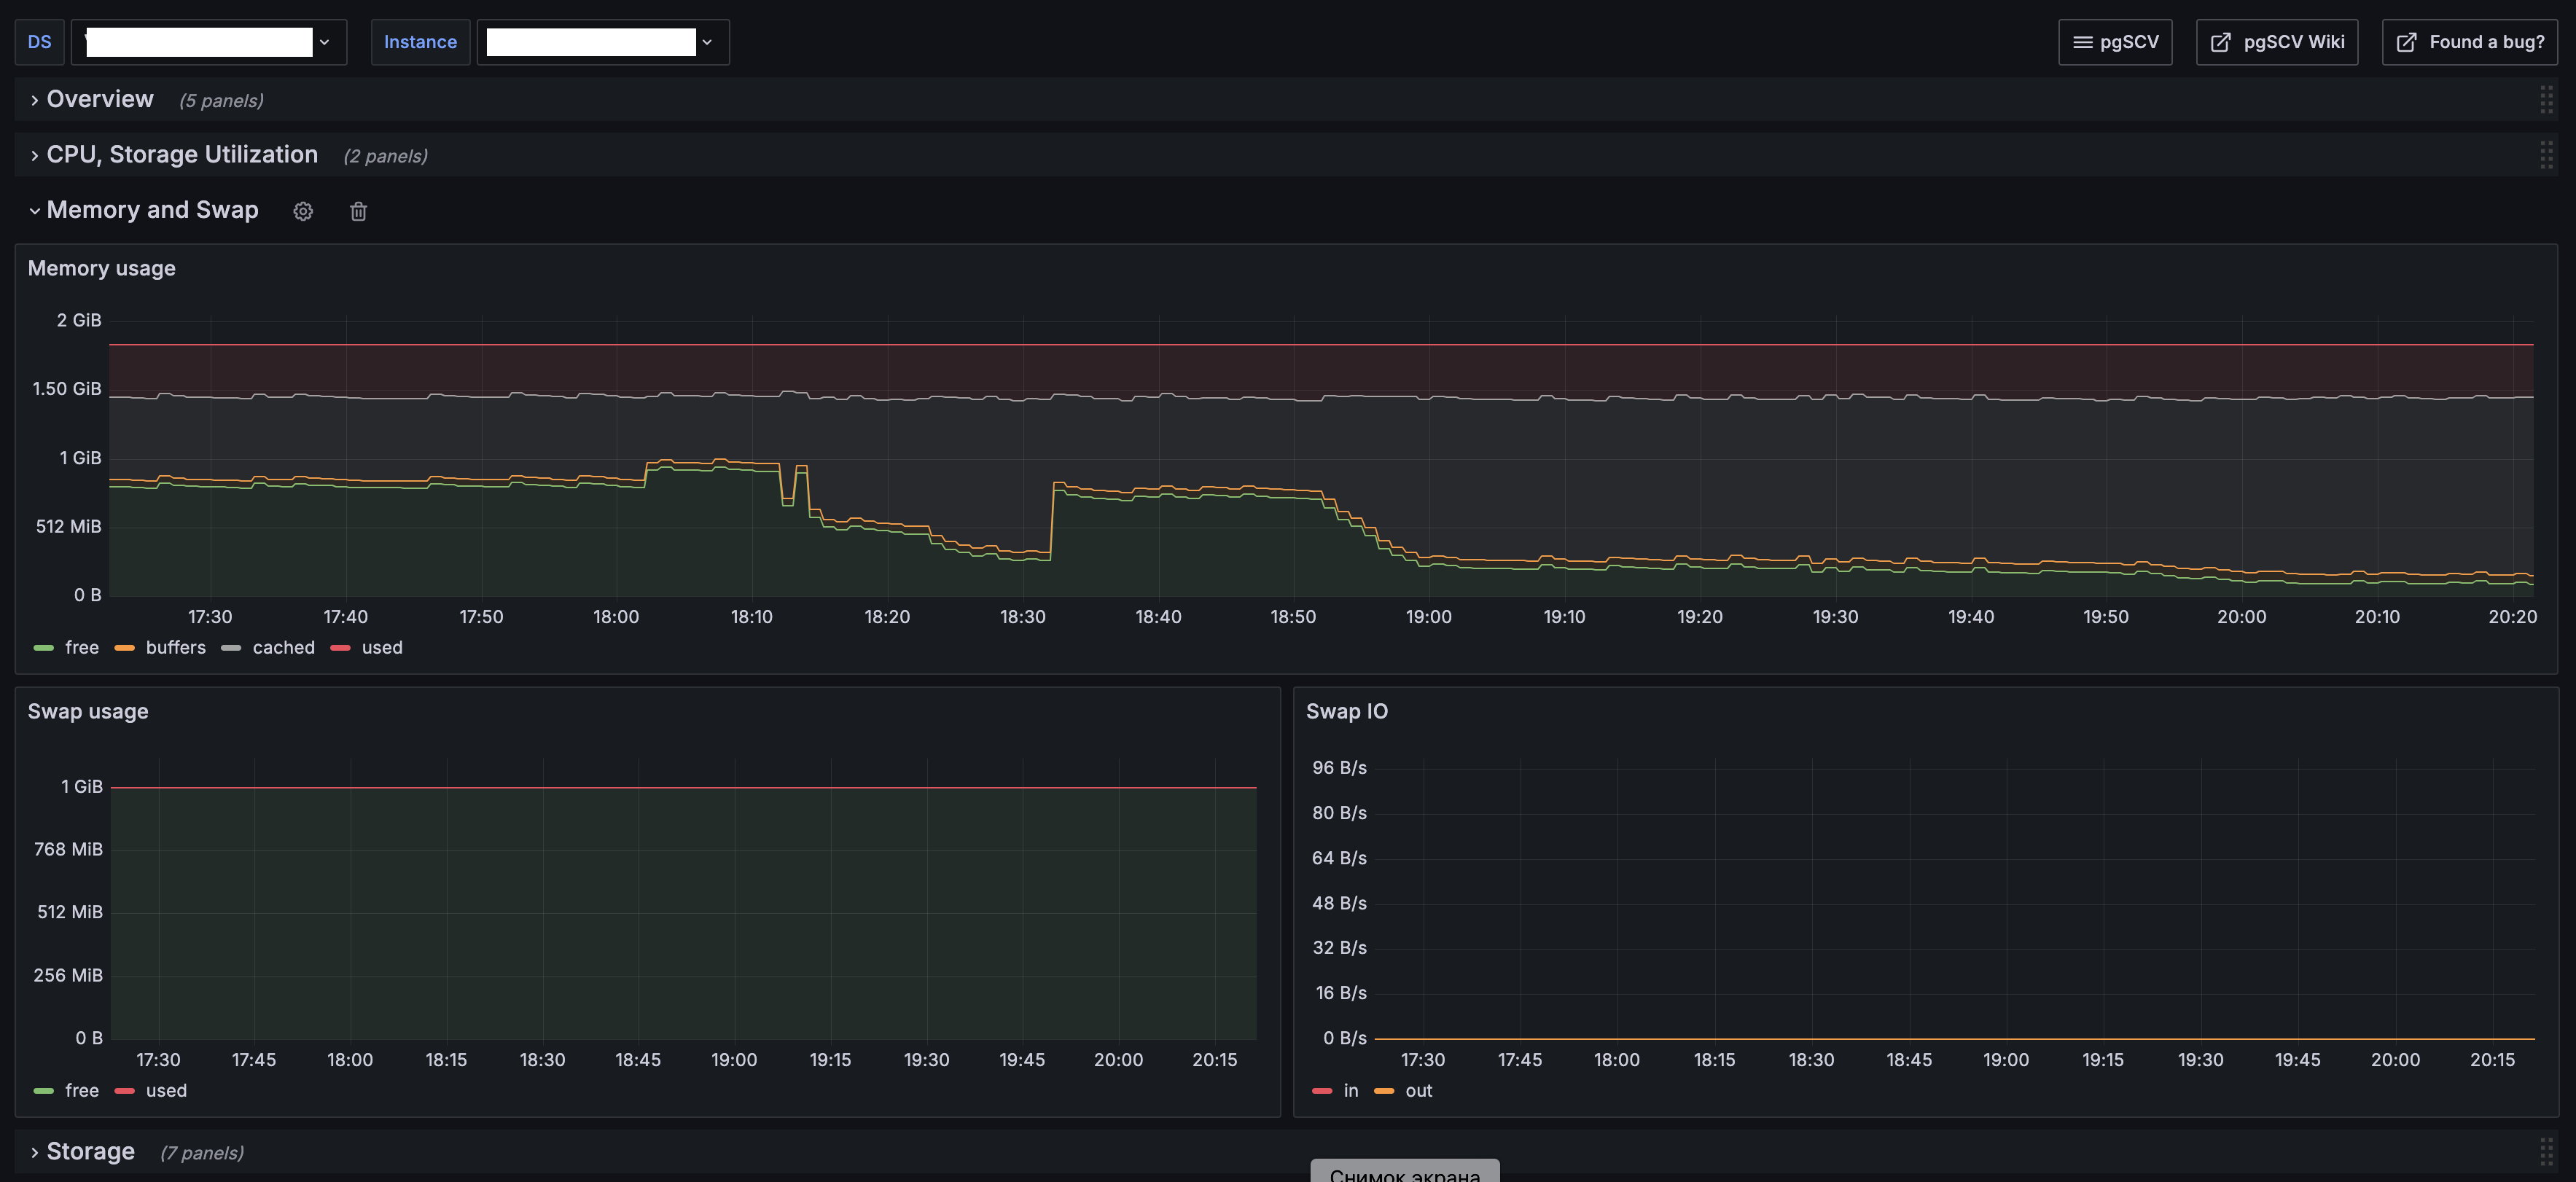This screenshot has height=1182, width=2576.
Task: Toggle free series in Memory usage legend
Action: (x=81, y=648)
